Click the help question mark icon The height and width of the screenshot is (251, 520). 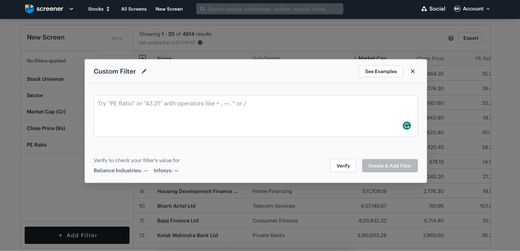[451, 38]
